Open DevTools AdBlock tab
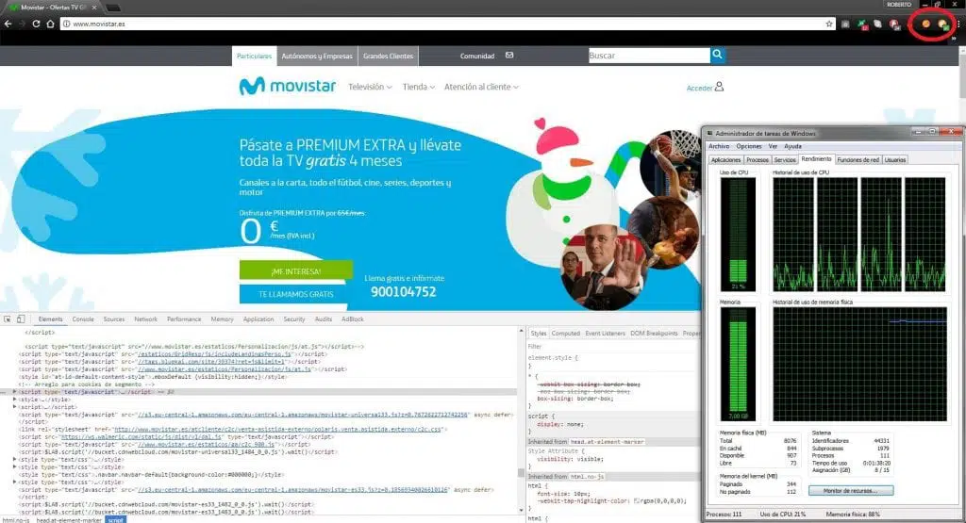 click(353, 319)
